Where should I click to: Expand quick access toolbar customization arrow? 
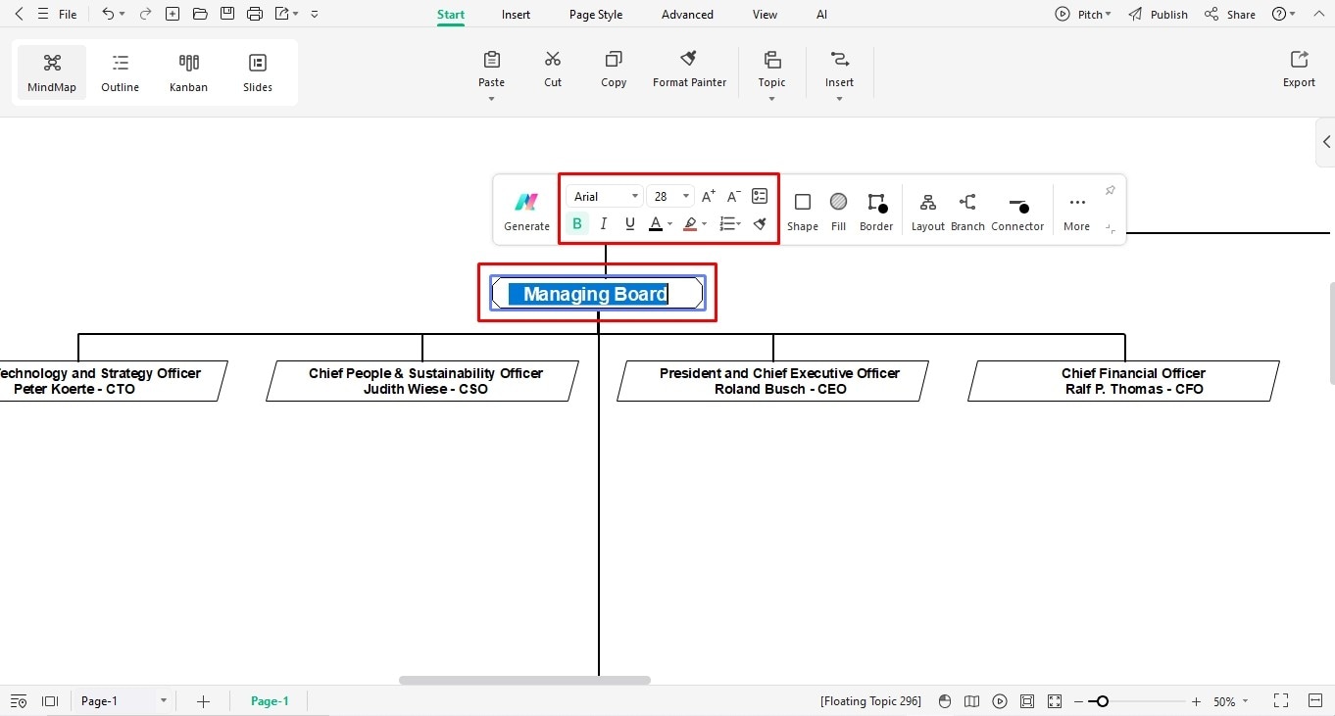point(315,15)
